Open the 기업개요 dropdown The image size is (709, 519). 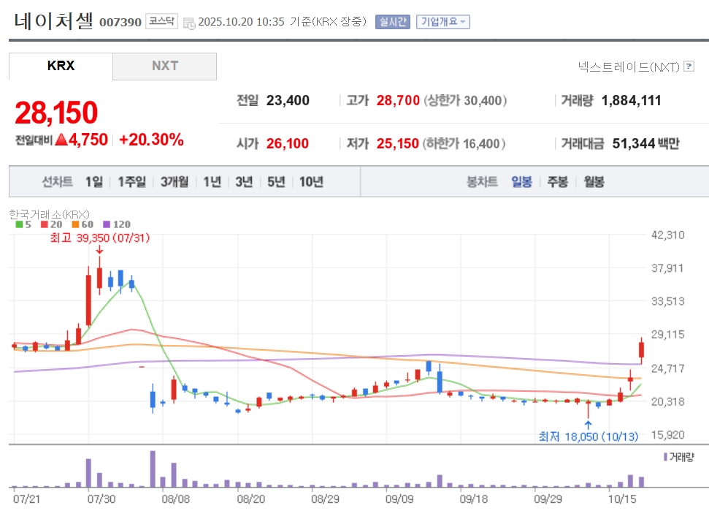coord(442,22)
